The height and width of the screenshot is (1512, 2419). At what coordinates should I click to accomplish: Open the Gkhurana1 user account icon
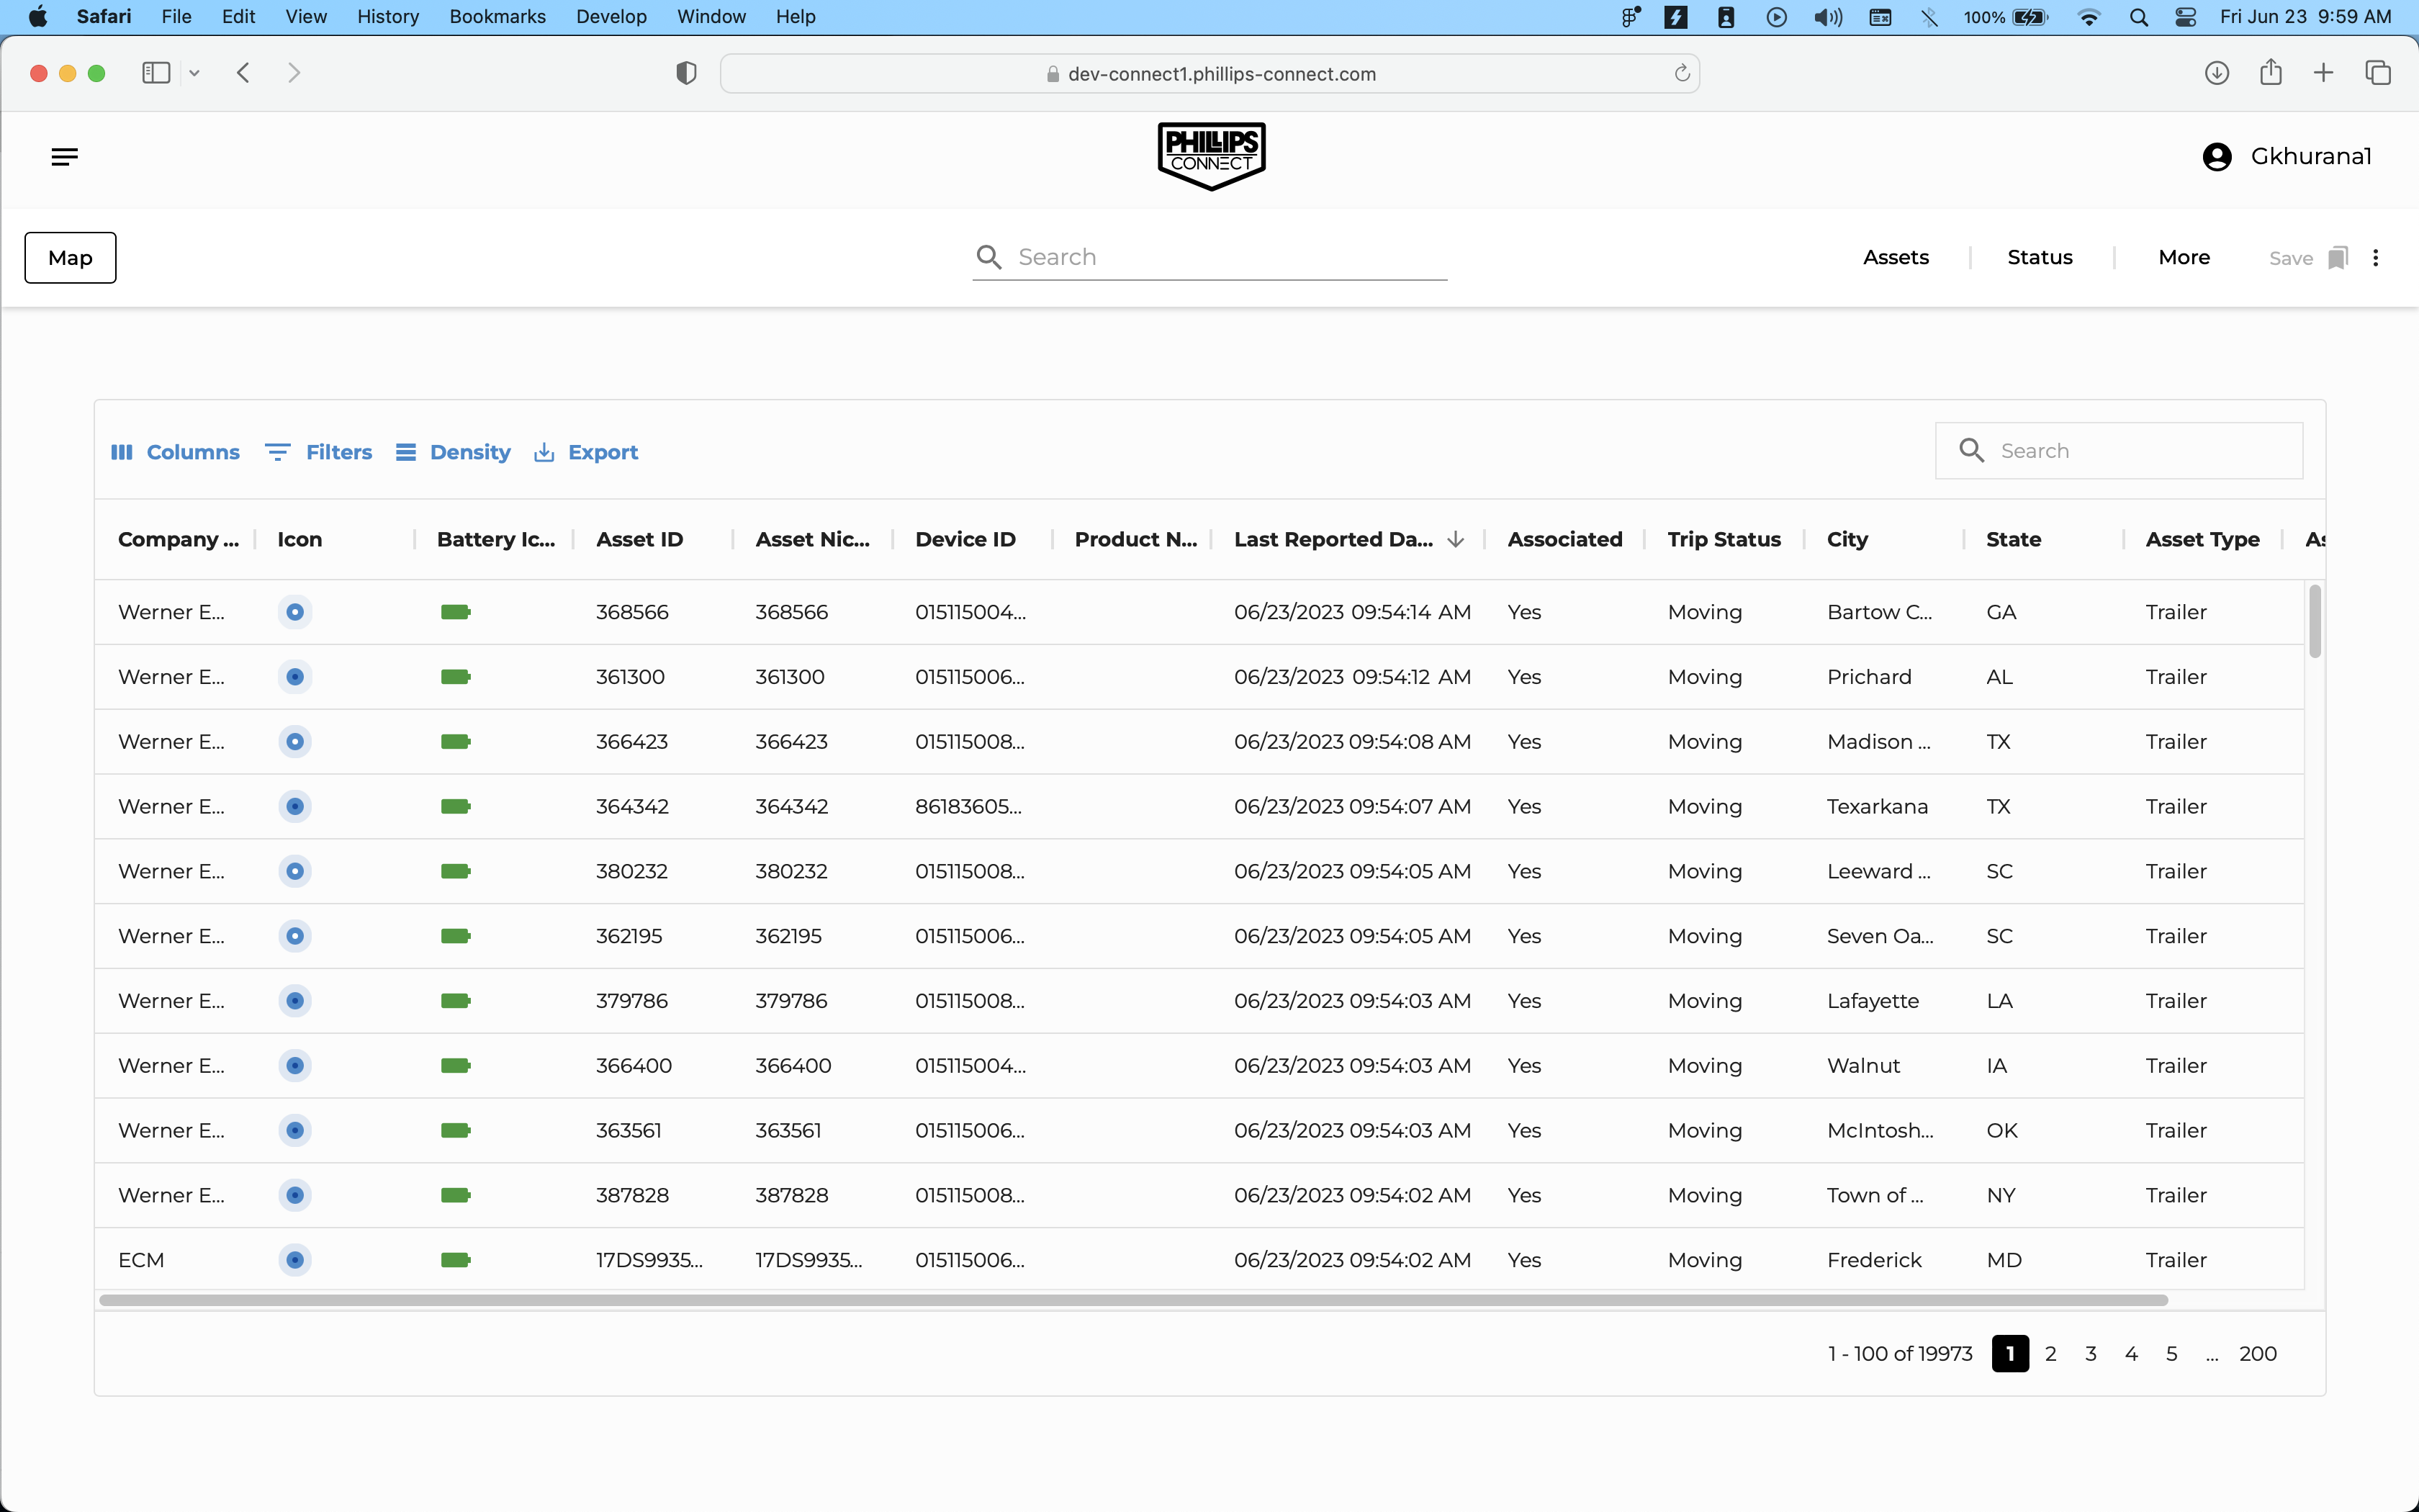pos(2216,157)
